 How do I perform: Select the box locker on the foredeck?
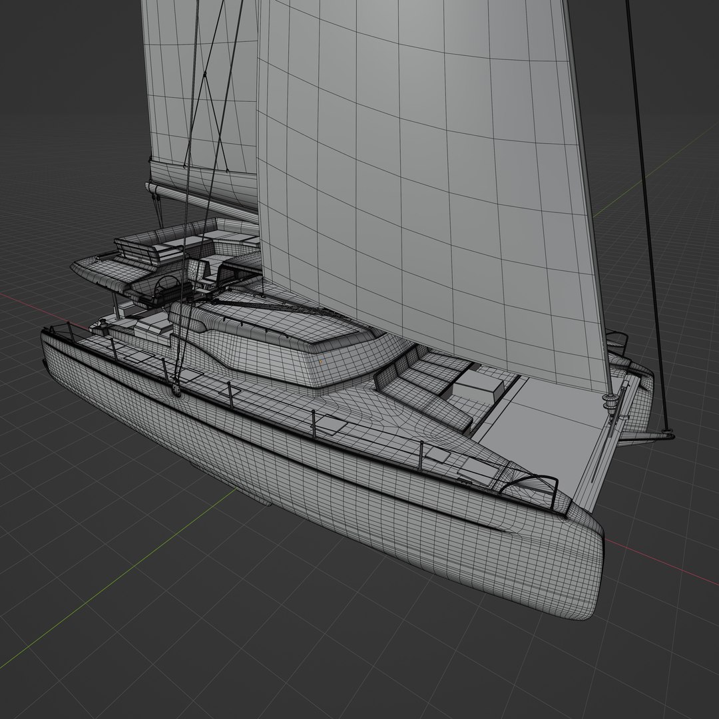[x=479, y=384]
